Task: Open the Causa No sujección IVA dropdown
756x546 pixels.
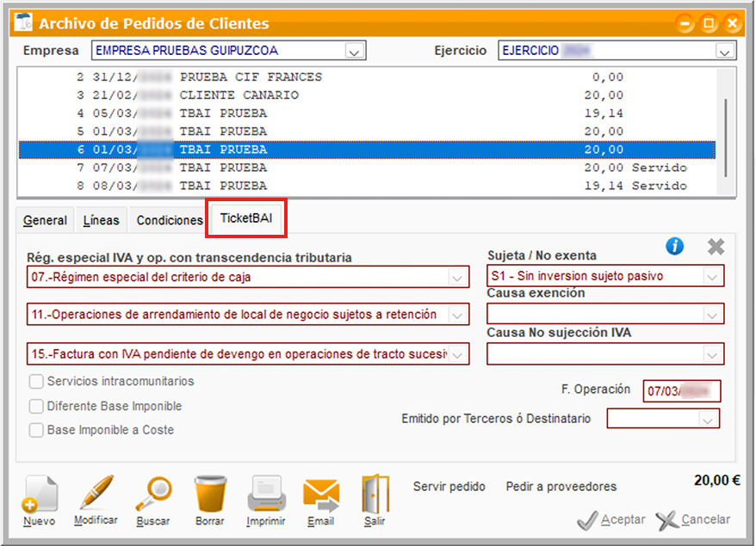Action: coord(712,354)
